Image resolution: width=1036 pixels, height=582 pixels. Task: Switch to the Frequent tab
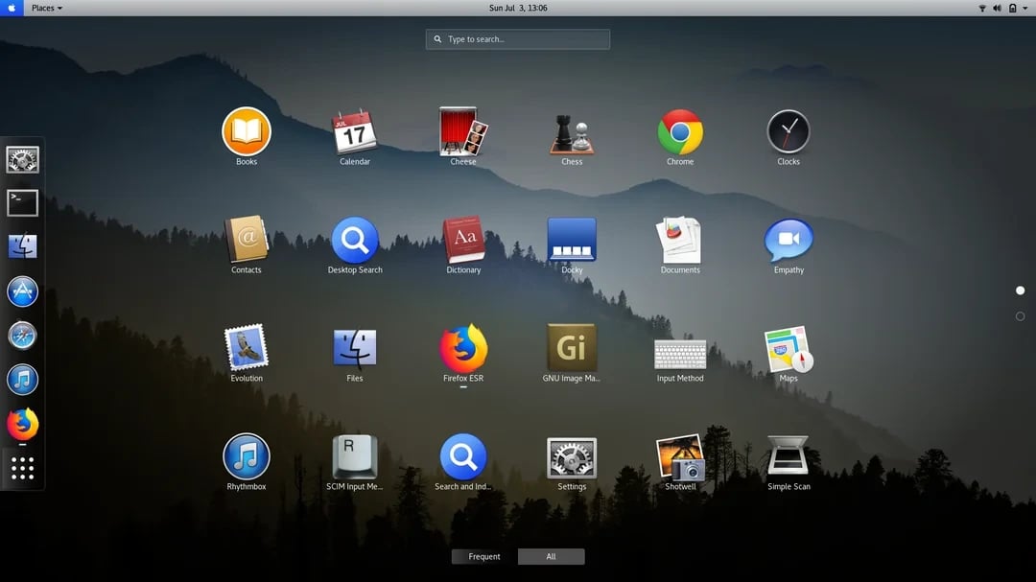(x=484, y=557)
